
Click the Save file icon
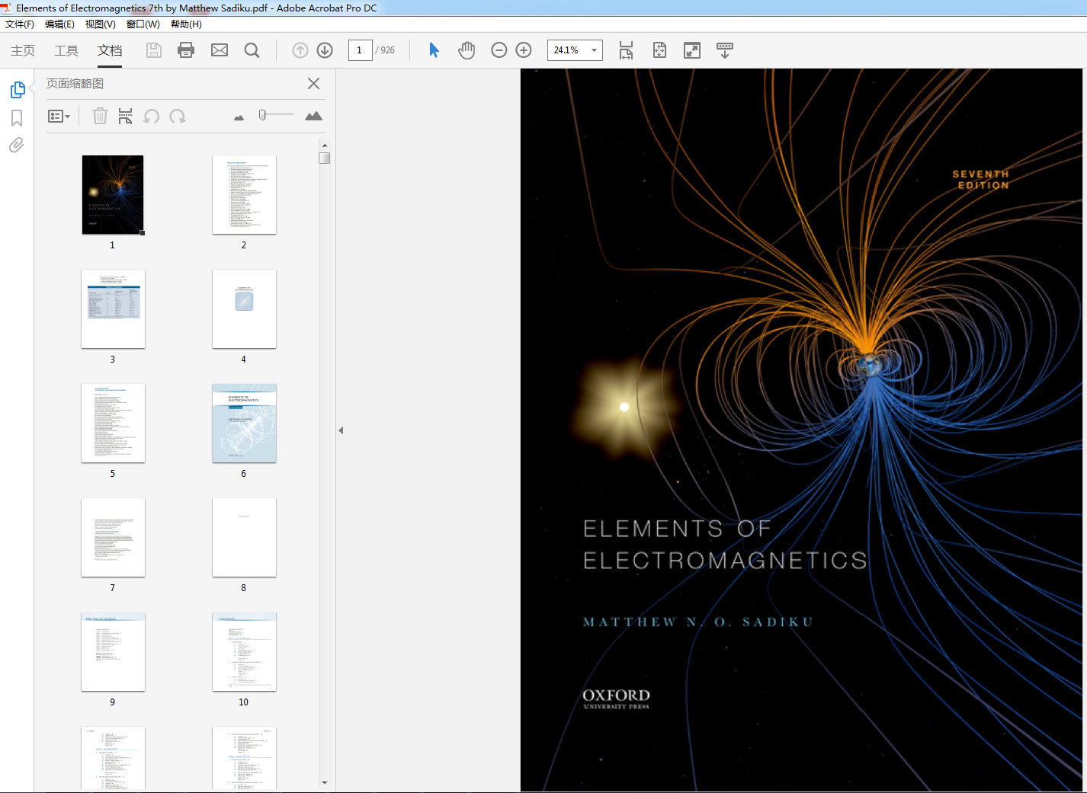click(x=154, y=50)
